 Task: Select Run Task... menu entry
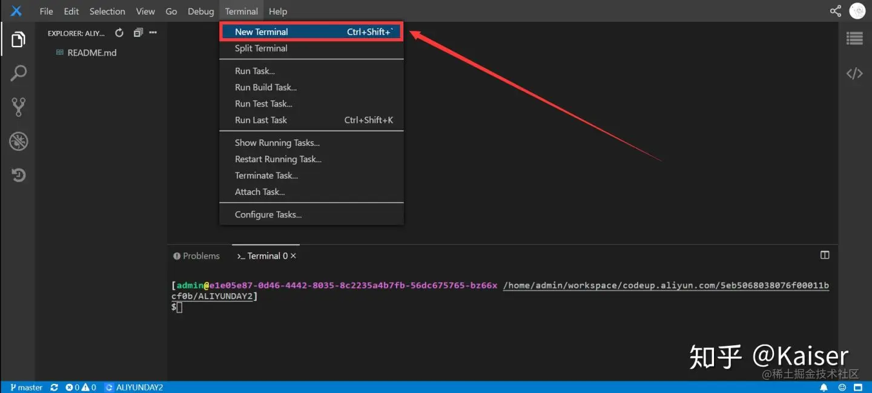(311, 71)
